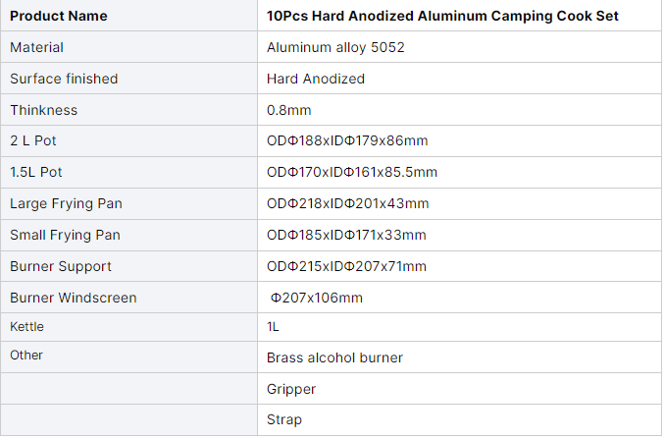This screenshot has width=665, height=439.
Task: Click the Large Frying Pan label
Action: (66, 203)
